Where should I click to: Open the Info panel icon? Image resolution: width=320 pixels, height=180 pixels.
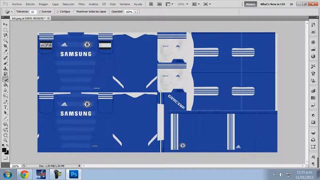point(313,56)
